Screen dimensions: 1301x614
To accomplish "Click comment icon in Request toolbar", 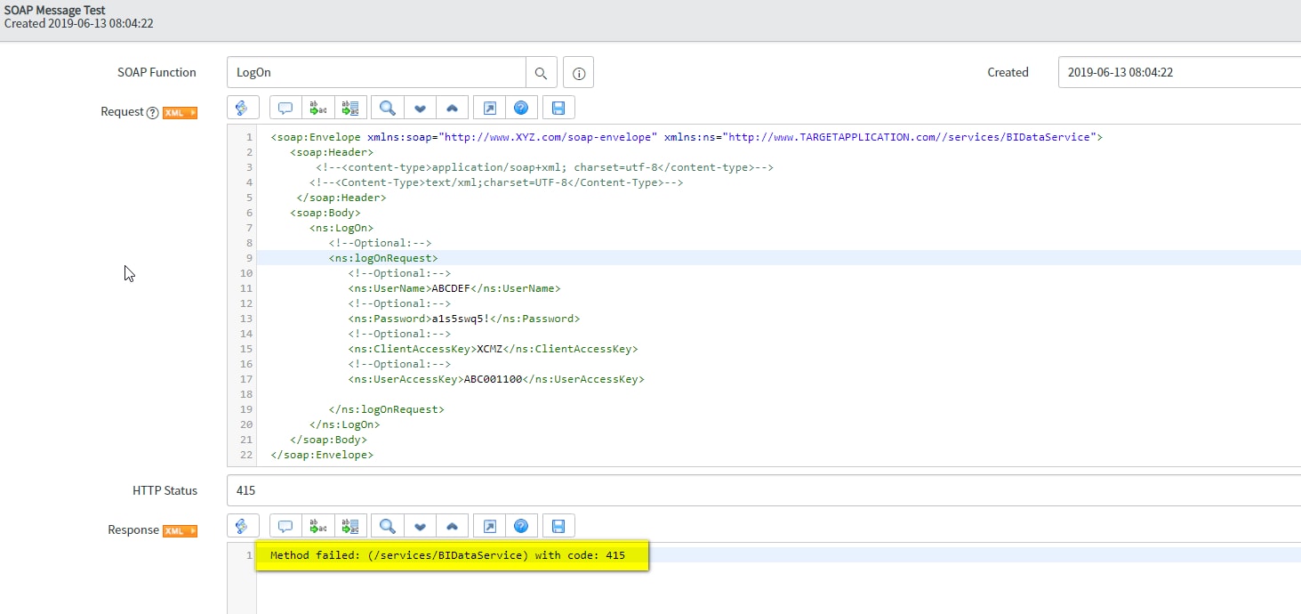I will click(285, 108).
